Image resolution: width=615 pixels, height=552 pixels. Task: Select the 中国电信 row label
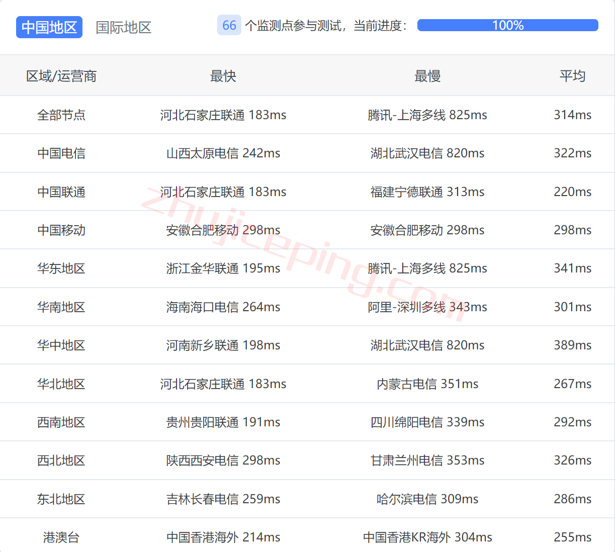(x=61, y=153)
